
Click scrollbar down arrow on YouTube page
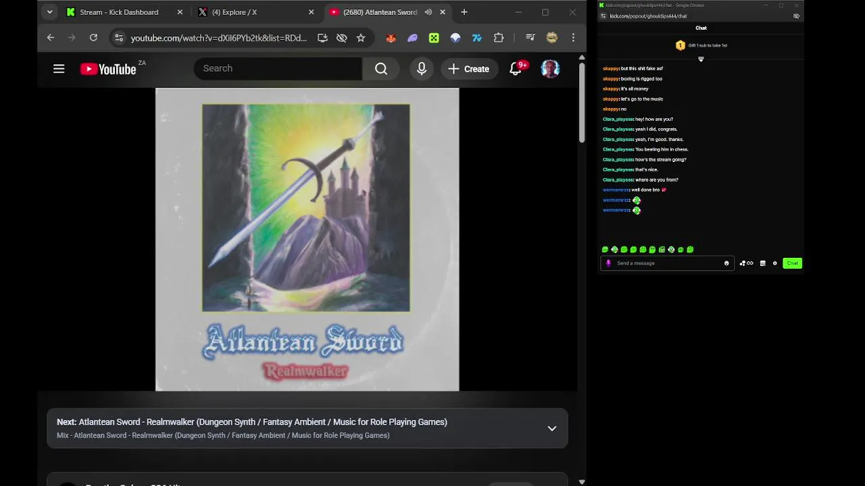[582, 481]
